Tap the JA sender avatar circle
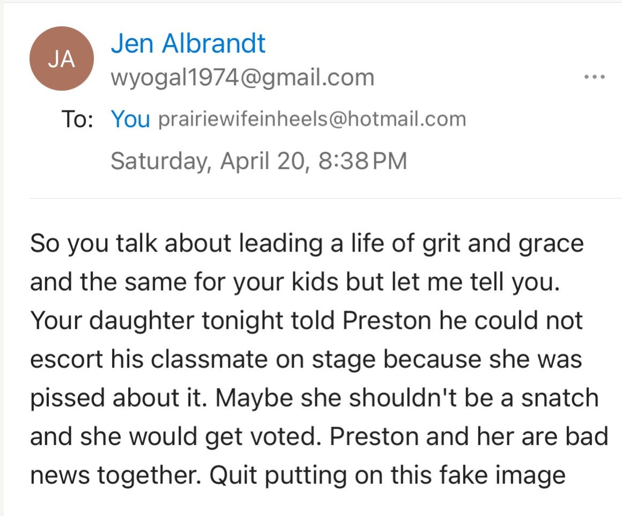The width and height of the screenshot is (622, 516). [x=62, y=59]
